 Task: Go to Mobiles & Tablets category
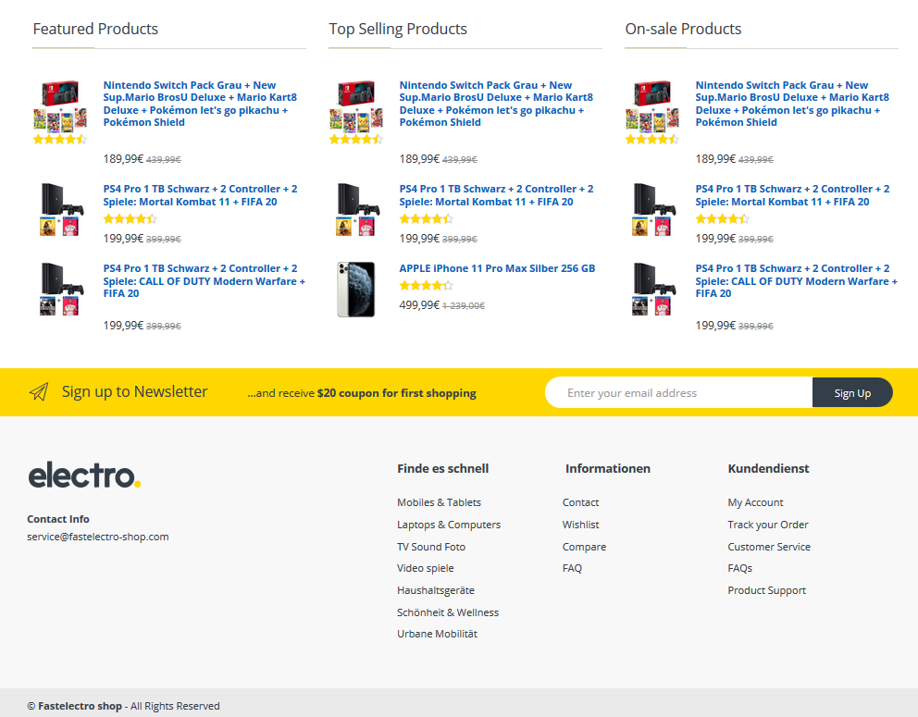click(439, 502)
